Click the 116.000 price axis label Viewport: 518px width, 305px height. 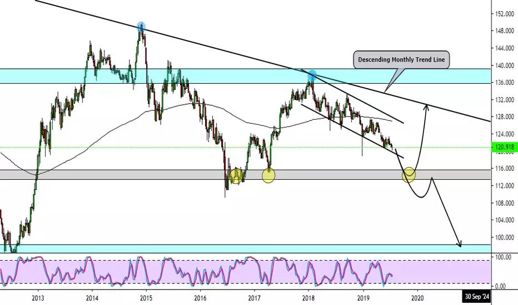[505, 169]
